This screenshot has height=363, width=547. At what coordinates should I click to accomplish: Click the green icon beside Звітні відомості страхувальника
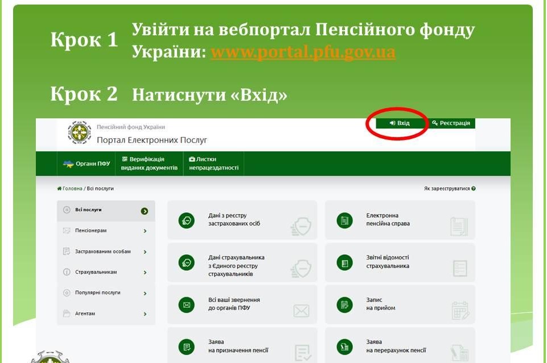point(344,262)
